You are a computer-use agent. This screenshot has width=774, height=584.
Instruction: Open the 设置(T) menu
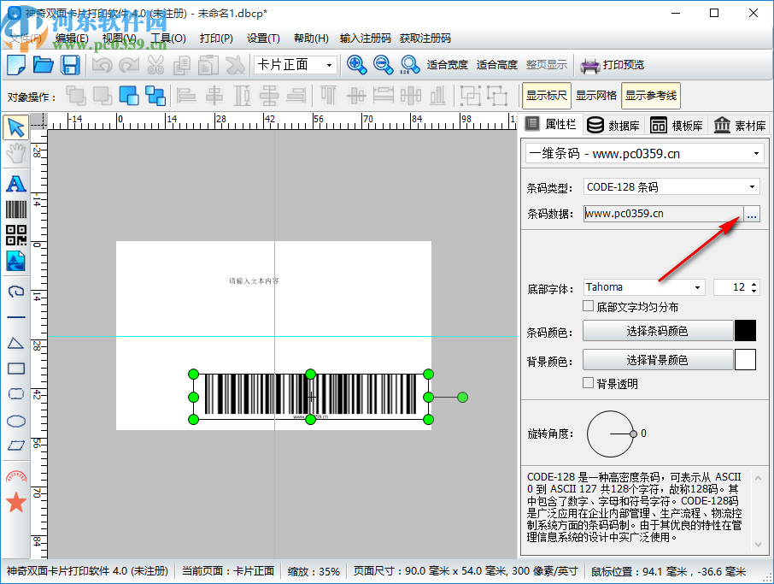(x=263, y=38)
